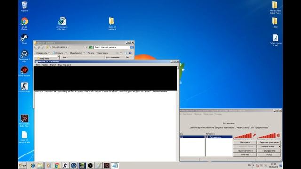
Task: Click the Counter-Strike taskbar icon
Action: [x=65, y=166]
